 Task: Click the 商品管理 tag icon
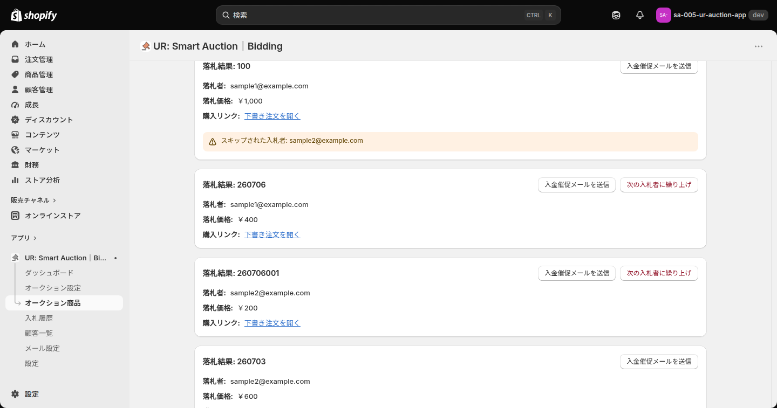[15, 74]
